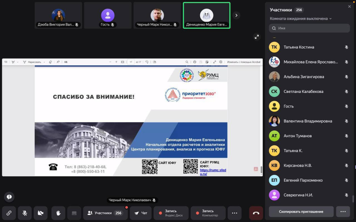Screen dimensions: 356x222
Task: Open the Чат panel
Action: pos(141,213)
